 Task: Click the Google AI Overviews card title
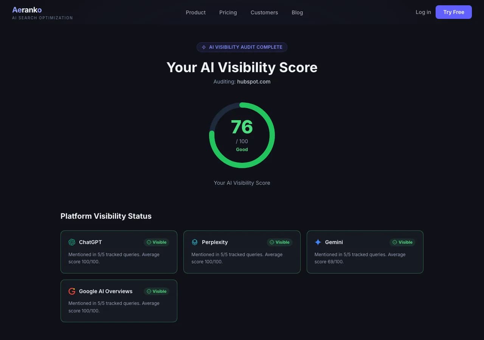pos(106,291)
